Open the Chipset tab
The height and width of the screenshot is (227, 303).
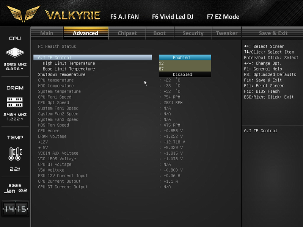[127, 33]
